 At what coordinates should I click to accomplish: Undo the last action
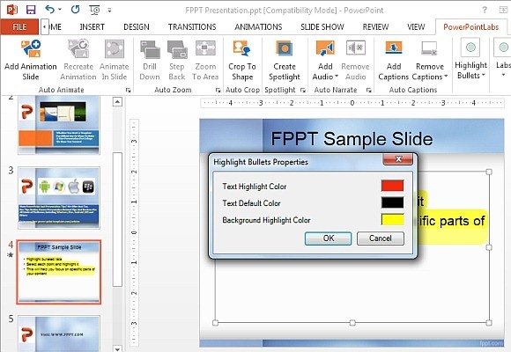point(49,10)
